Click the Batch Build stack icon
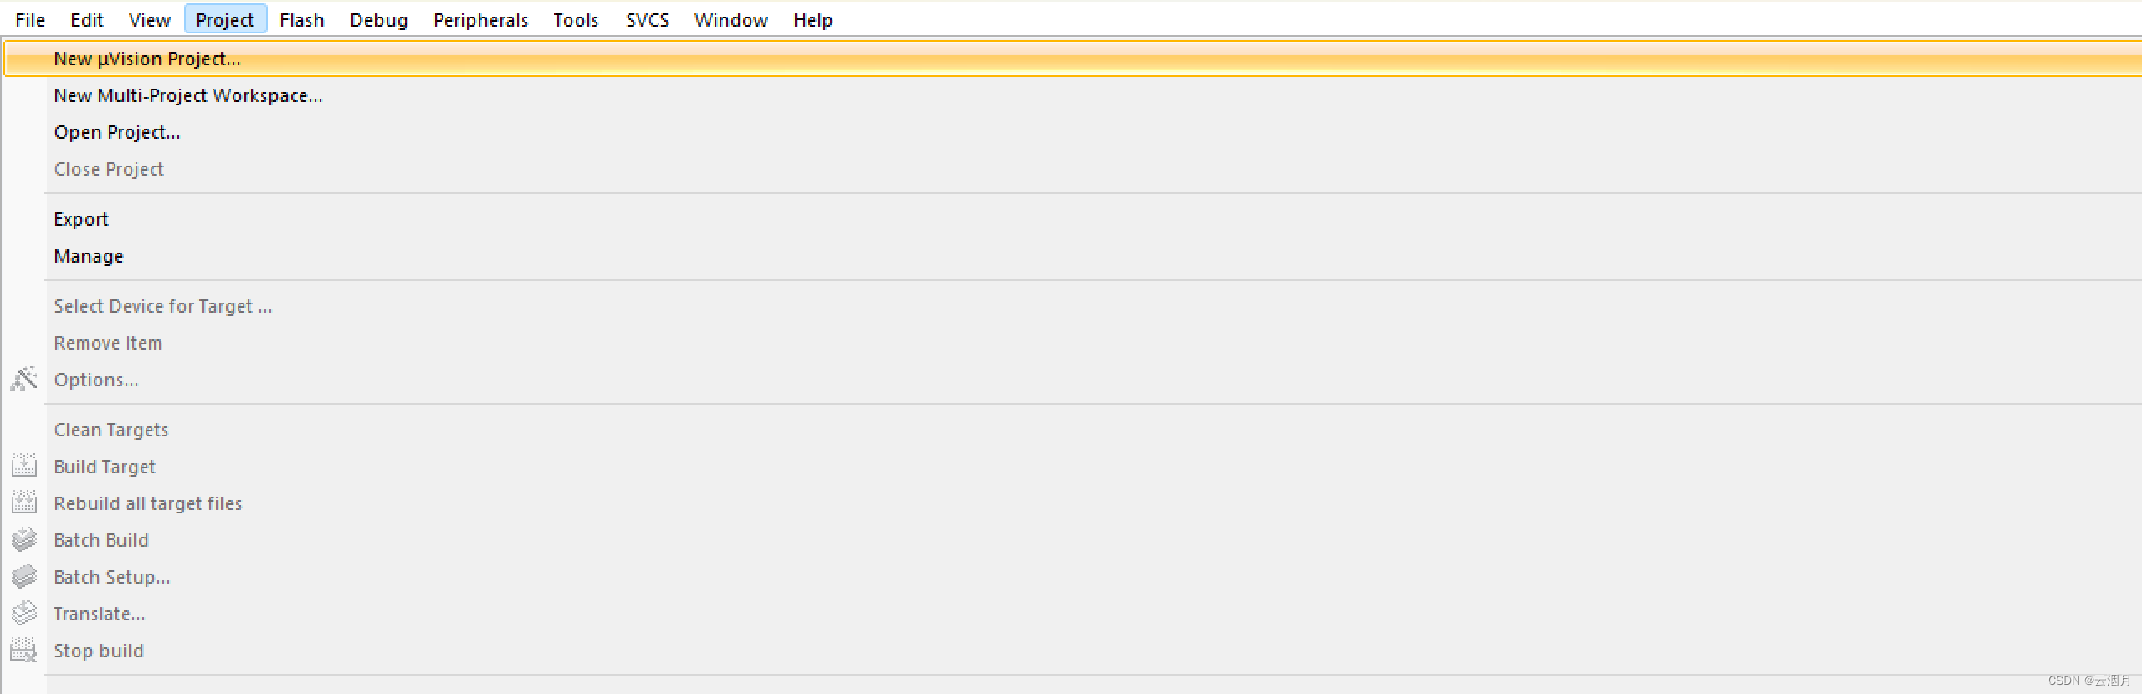Screen dimensions: 2142x694 click(23, 539)
